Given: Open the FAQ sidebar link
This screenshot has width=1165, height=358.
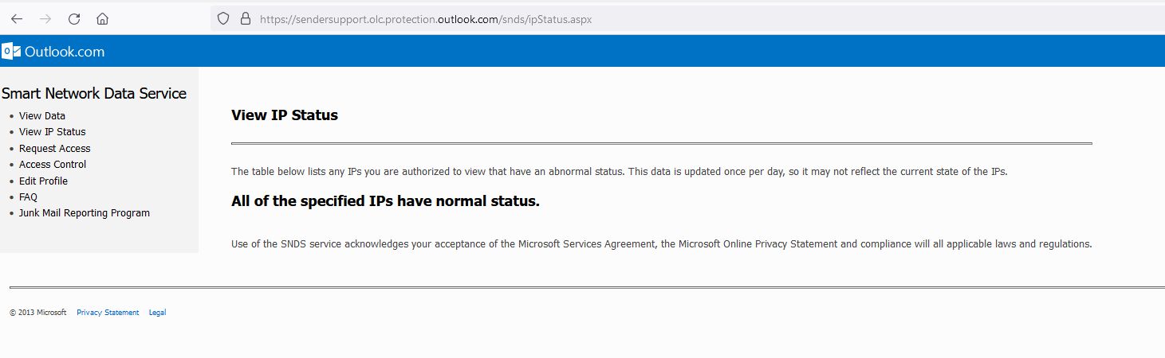Looking at the screenshot, I should point(28,197).
